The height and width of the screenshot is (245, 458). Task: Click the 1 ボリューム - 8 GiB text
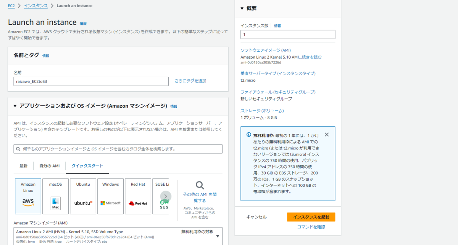click(259, 118)
